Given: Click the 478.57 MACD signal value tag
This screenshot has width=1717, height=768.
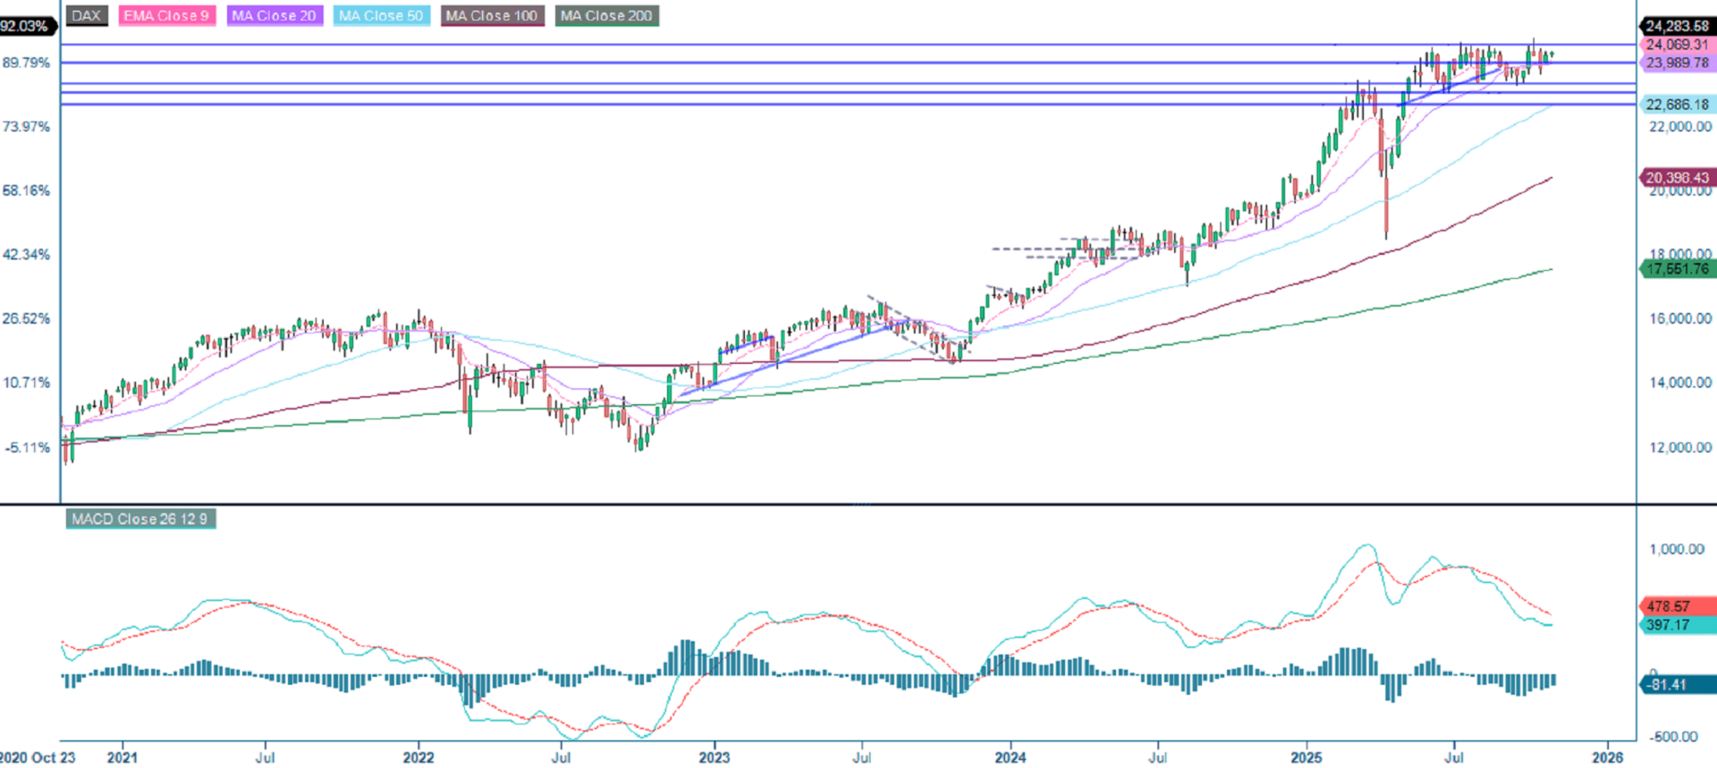Looking at the screenshot, I should 1678,606.
